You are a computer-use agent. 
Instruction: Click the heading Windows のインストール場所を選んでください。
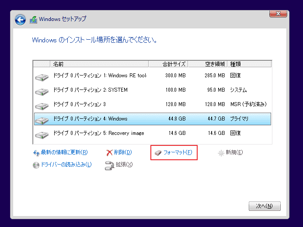tap(94, 40)
